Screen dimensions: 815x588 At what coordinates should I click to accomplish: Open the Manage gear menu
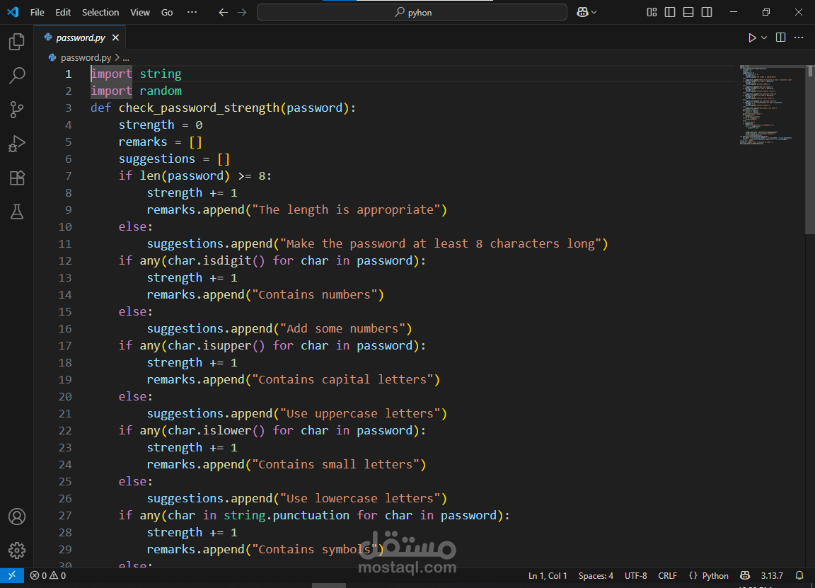[17, 550]
